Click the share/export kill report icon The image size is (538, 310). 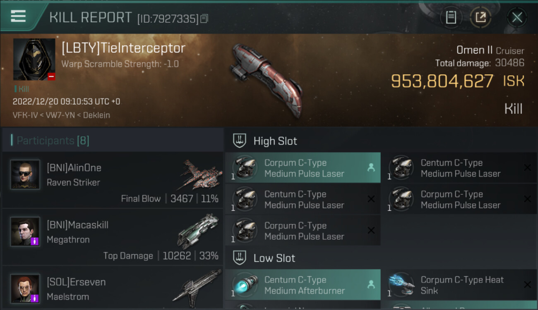480,17
